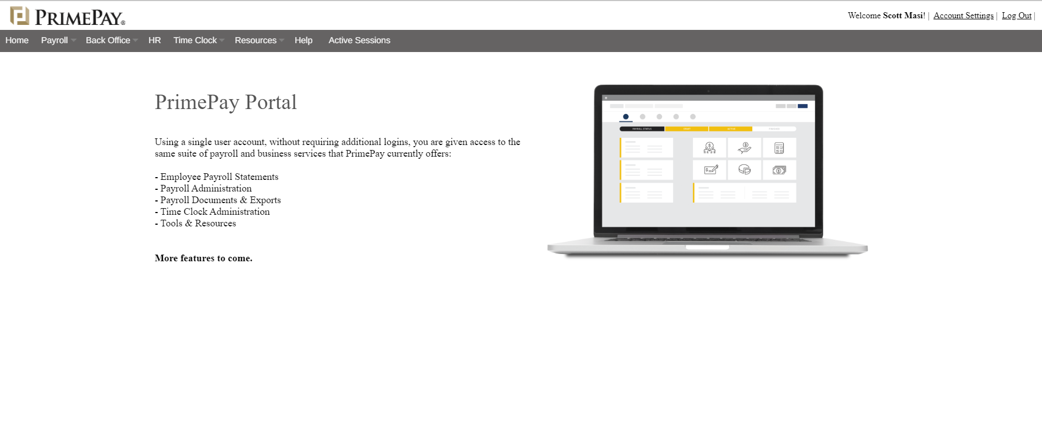The image size is (1042, 445).
Task: Expand the Payroll dropdown arrow
Action: [74, 40]
